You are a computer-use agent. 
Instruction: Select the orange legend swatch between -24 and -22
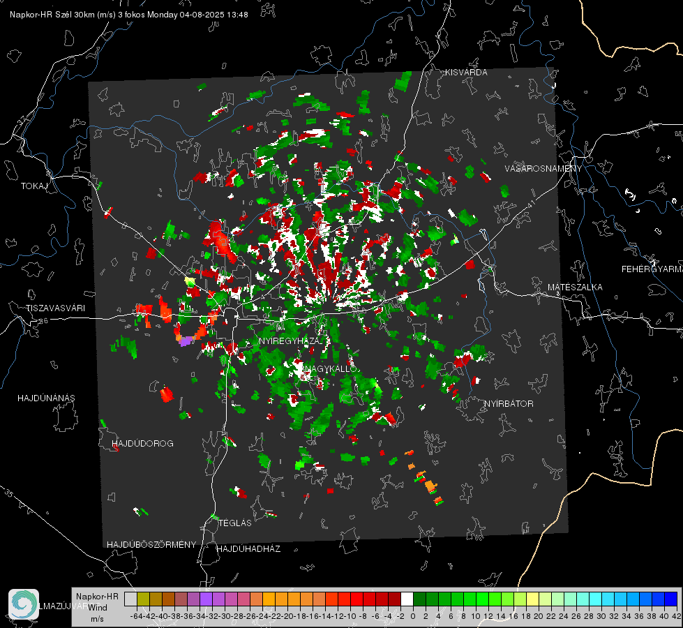point(269,599)
